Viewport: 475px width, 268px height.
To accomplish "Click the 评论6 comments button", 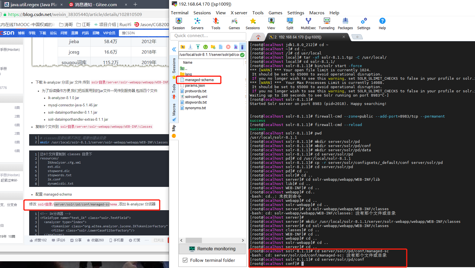I will pos(58,240).
